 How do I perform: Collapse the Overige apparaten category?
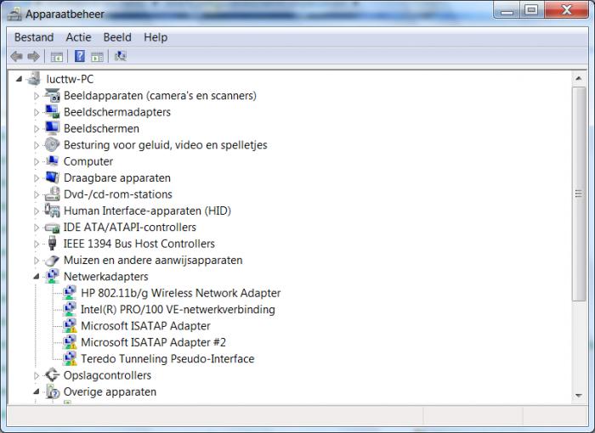(36, 391)
